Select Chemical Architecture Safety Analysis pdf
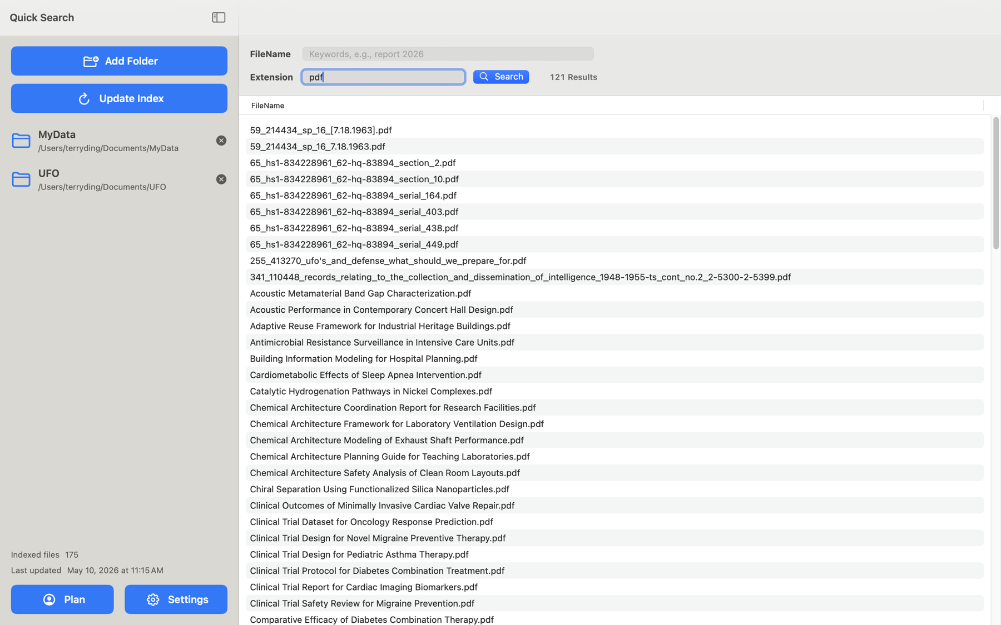The width and height of the screenshot is (1001, 625). [615, 473]
